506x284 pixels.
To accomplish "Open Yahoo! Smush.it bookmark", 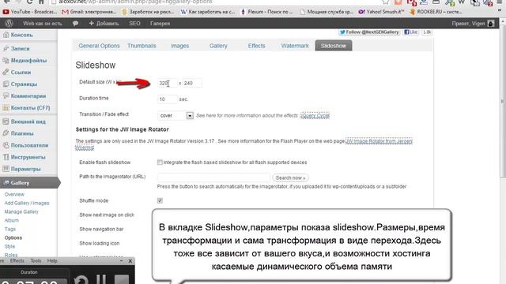I will click(381, 12).
